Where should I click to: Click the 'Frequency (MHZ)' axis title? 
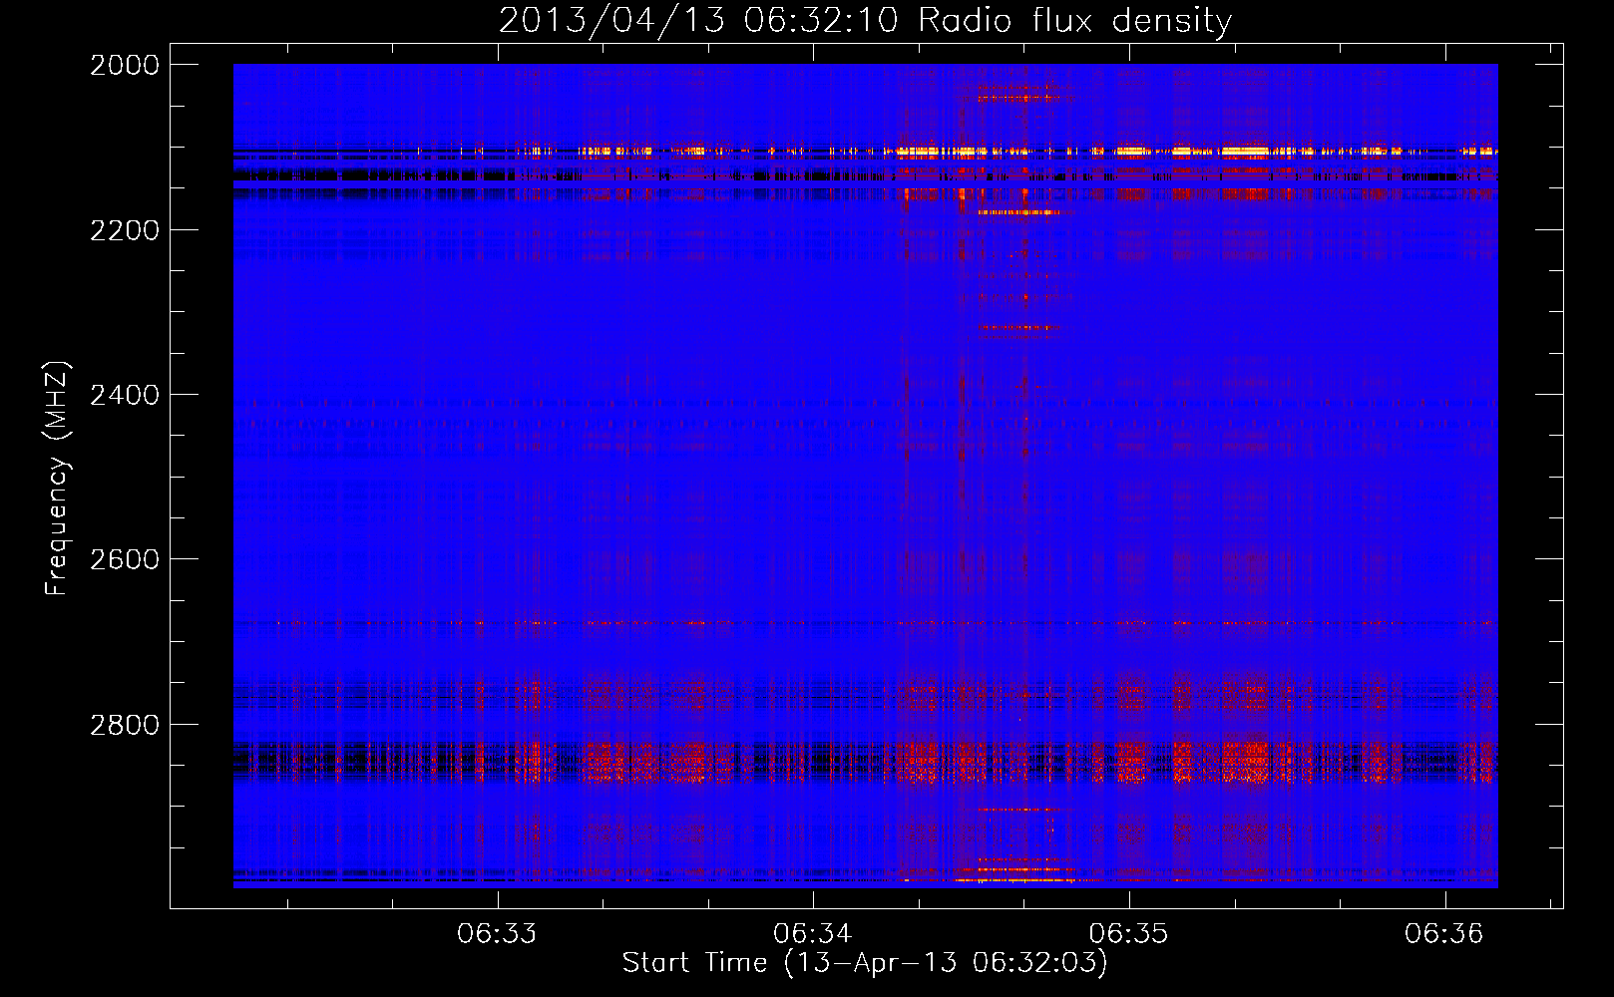pos(57,479)
